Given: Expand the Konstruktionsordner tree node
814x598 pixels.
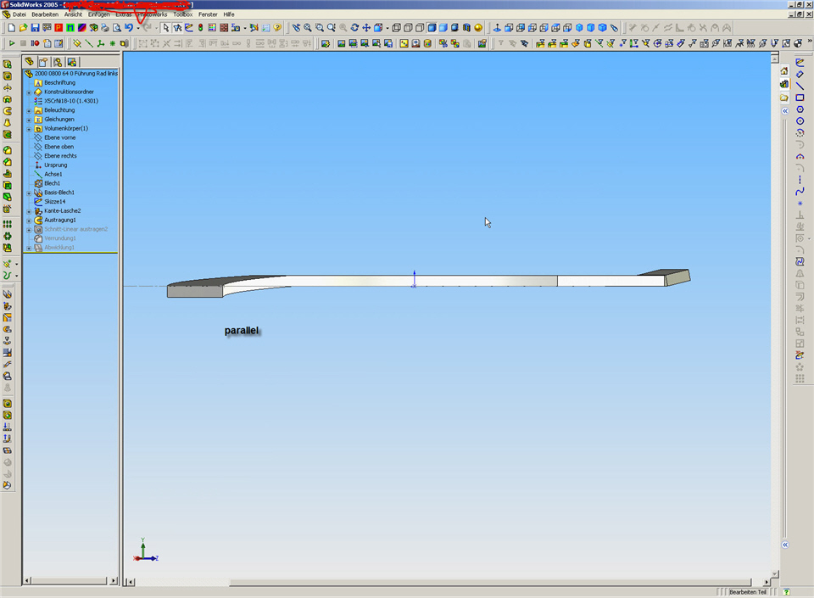Looking at the screenshot, I should click(29, 92).
